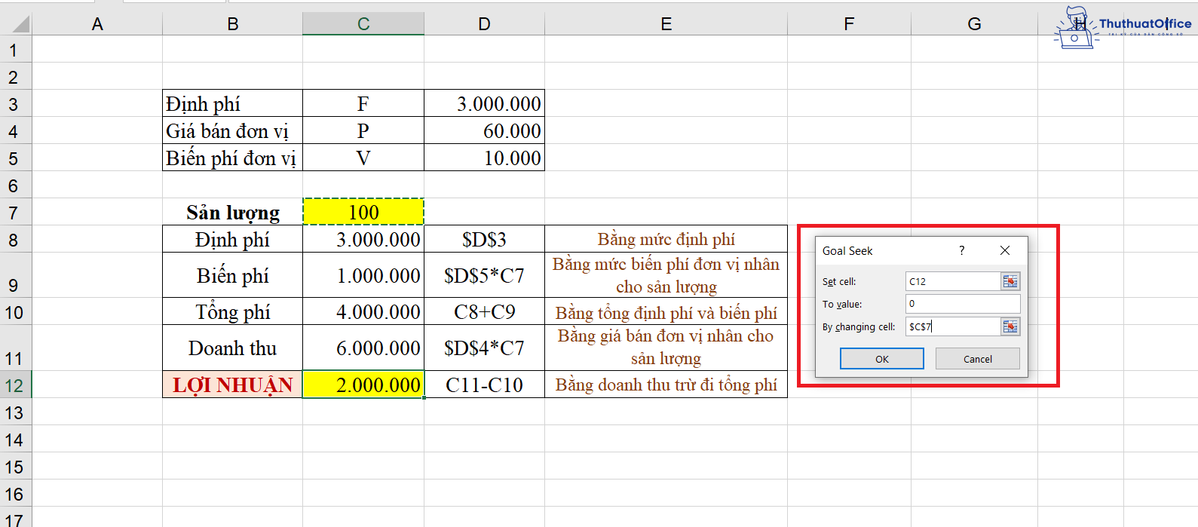Select column C header

point(363,24)
